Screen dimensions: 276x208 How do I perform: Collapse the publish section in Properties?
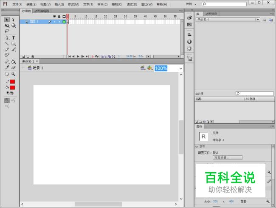(197, 146)
